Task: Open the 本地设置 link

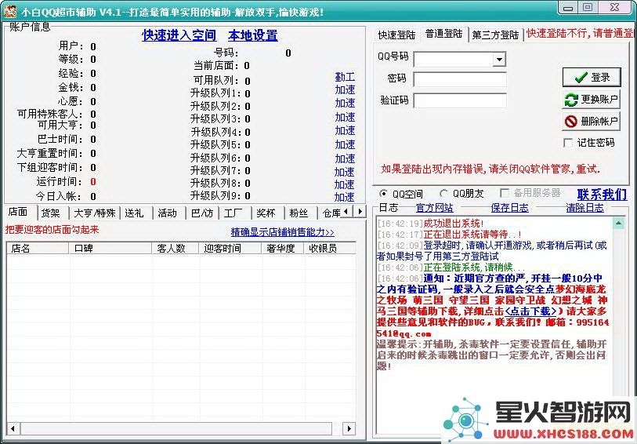Action: (x=253, y=35)
